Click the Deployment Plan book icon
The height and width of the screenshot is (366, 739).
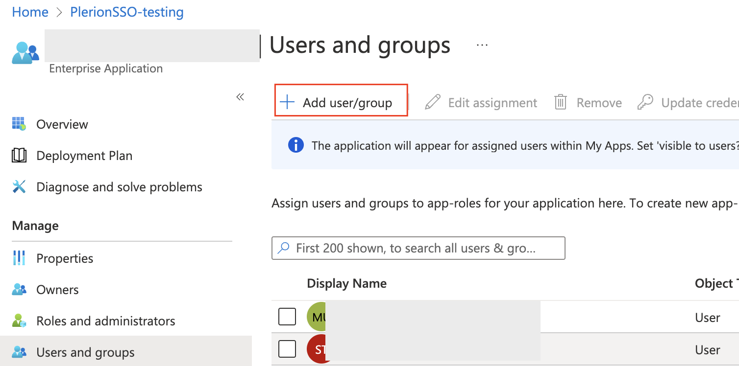19,156
